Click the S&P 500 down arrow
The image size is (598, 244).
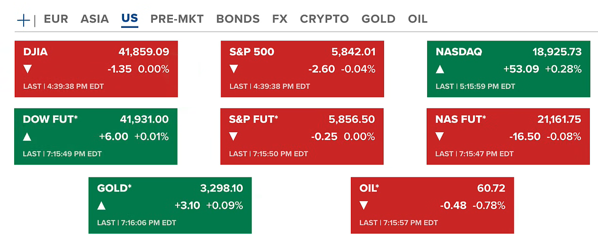[234, 69]
